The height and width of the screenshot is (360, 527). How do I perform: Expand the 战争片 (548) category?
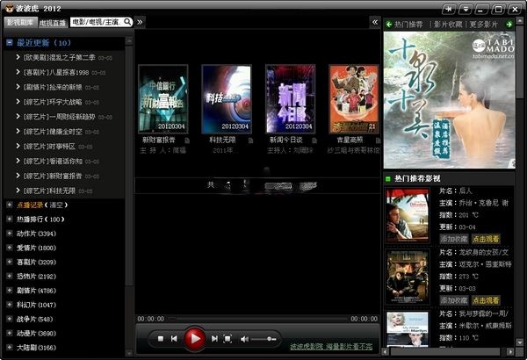pos(10,319)
